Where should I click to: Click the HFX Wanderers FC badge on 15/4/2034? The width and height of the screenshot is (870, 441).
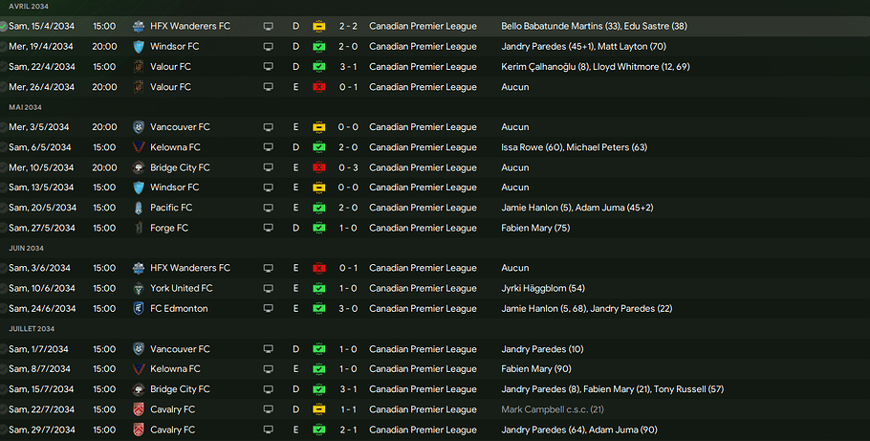[x=139, y=26]
